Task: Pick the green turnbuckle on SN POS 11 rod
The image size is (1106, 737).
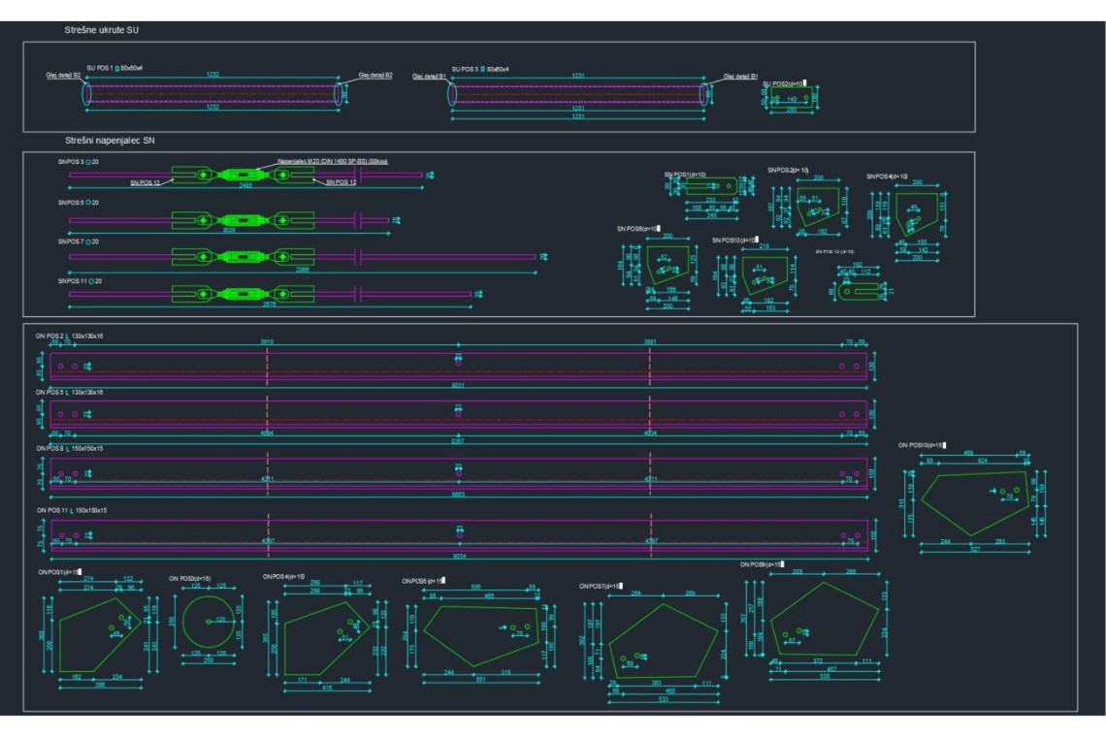Action: [x=242, y=293]
